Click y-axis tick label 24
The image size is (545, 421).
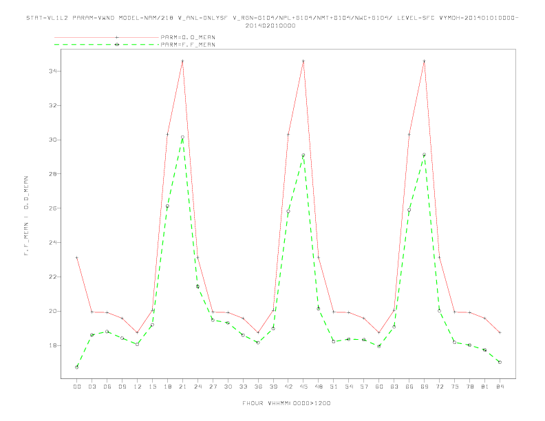point(53,242)
